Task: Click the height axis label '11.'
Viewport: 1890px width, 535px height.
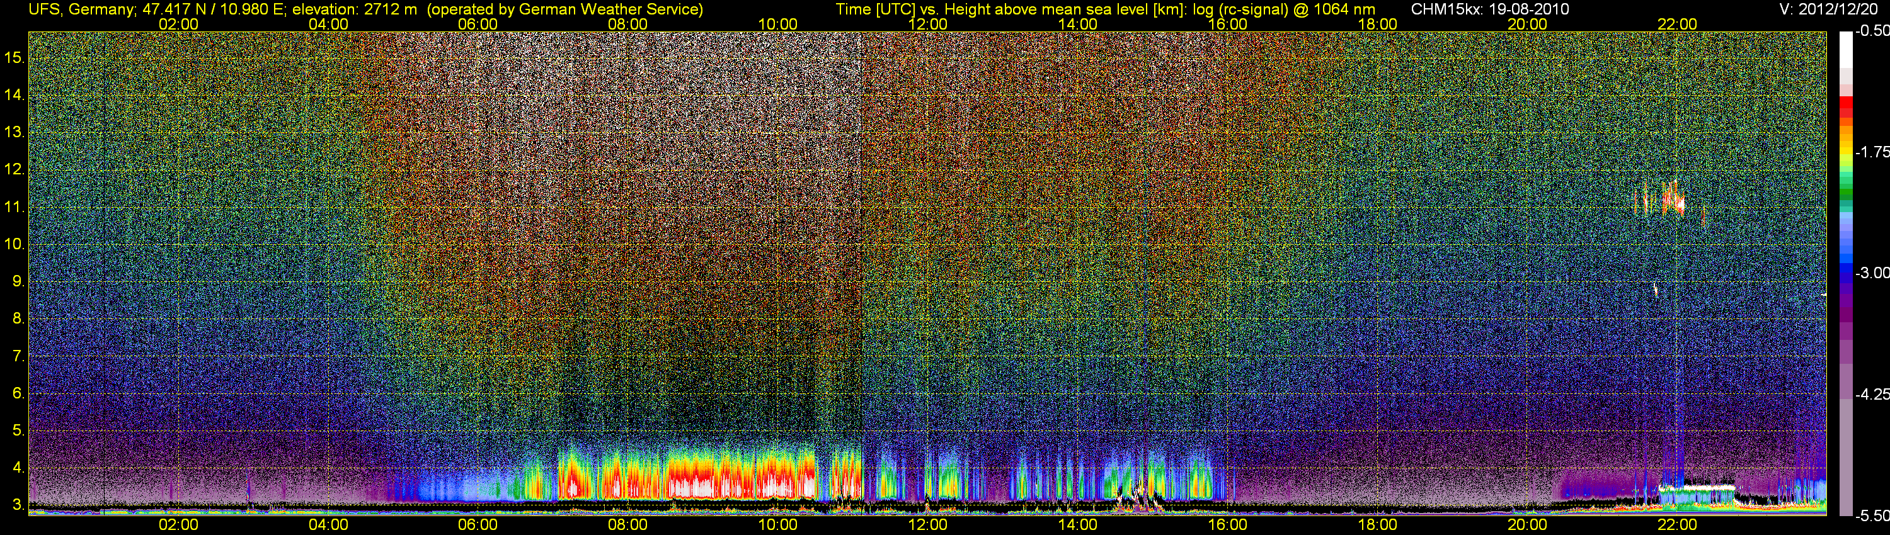Action: click(x=14, y=206)
